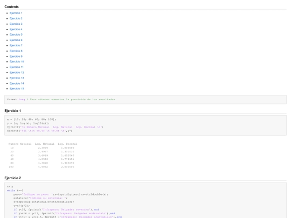Screen dimensions: 291x218
Task: Go to Ejercicio 6 link
Action: tap(16, 40)
